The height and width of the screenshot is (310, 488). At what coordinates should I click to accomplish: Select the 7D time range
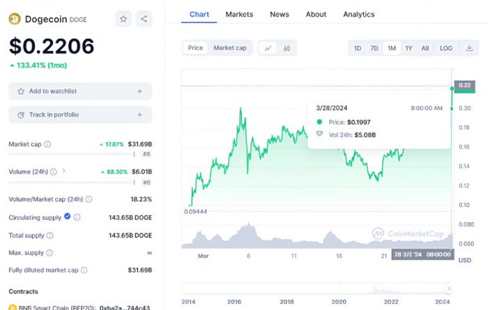(x=374, y=48)
